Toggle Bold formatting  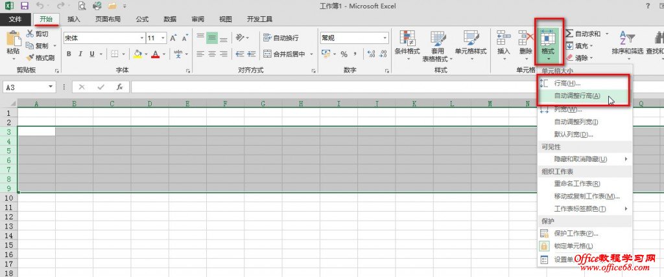point(69,54)
